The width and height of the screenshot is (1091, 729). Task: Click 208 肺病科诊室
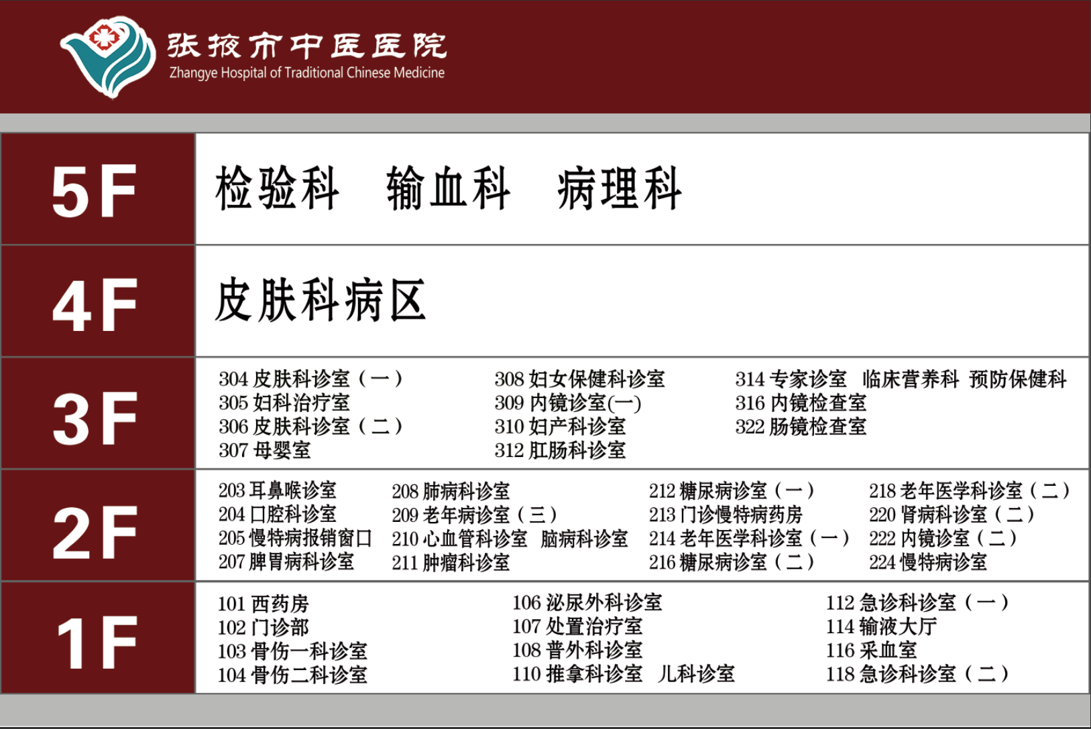tap(451, 491)
